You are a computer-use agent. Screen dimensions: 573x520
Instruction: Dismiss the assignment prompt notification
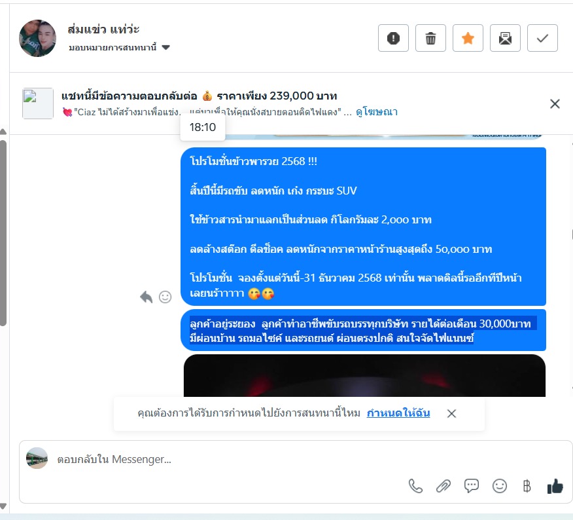[x=452, y=413]
